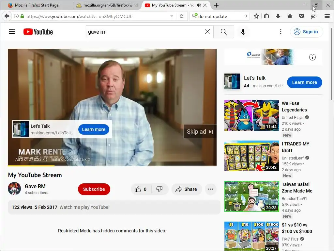Open Gave RM channel avatar
This screenshot has height=251, width=334.
tap(14, 189)
